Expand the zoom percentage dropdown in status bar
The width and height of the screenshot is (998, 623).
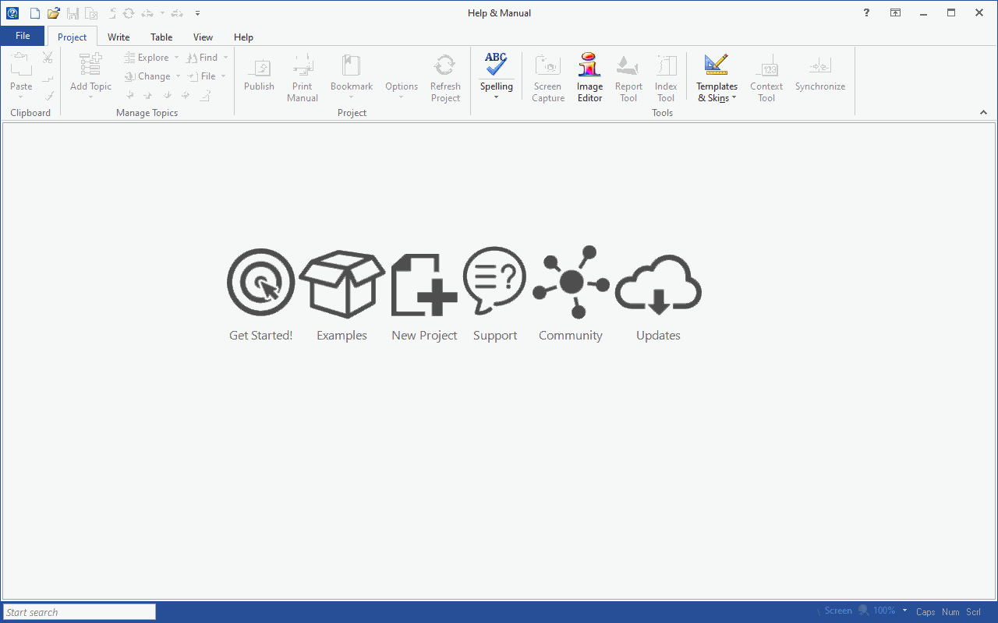click(x=904, y=611)
